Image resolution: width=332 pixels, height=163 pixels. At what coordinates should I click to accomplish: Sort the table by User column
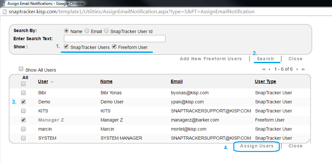pos(43,81)
